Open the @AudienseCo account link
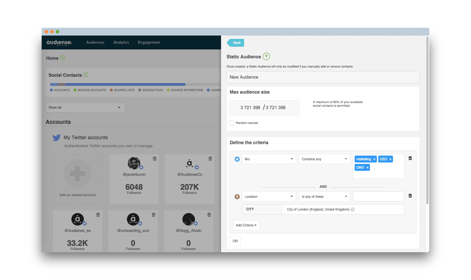The width and height of the screenshot is (471, 280). 190,174
